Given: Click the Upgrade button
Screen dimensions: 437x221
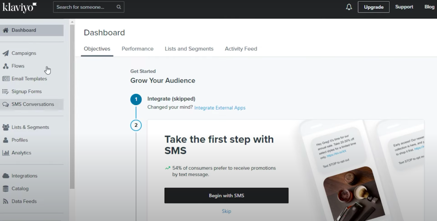Looking at the screenshot, I should 374,7.
